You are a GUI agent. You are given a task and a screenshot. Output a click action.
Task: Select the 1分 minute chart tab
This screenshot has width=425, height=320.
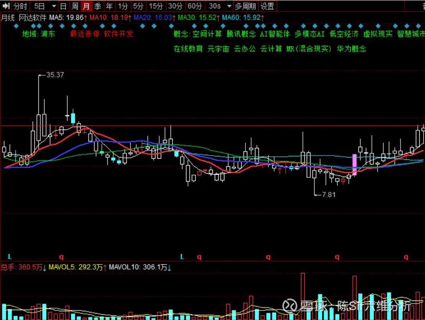(123, 6)
